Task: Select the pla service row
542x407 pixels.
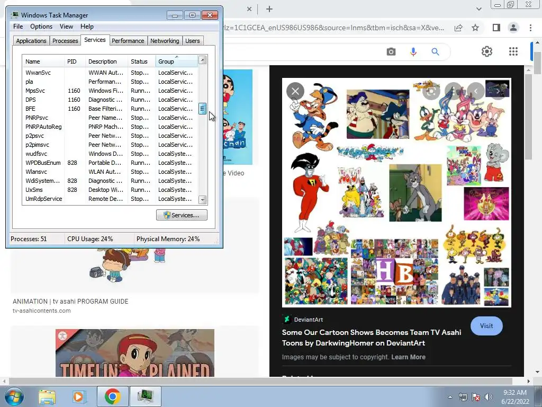Action: 110,82
